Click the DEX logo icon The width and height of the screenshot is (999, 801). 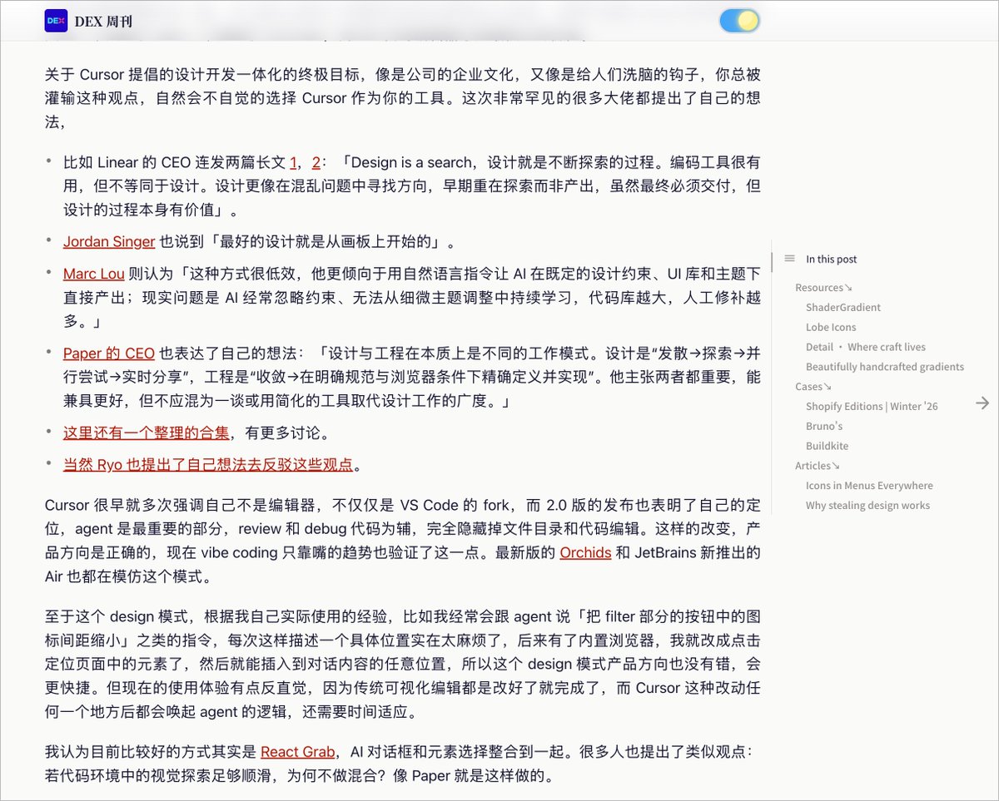(x=56, y=21)
